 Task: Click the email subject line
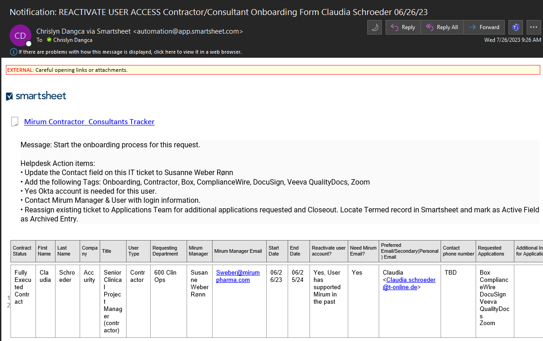click(x=218, y=12)
